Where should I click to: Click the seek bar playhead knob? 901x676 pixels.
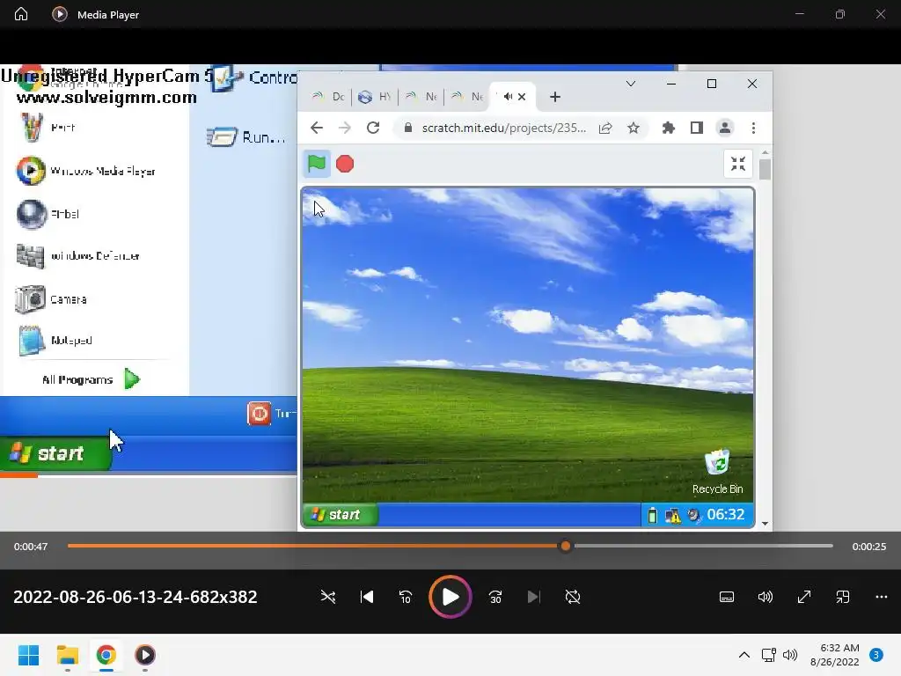(x=566, y=546)
